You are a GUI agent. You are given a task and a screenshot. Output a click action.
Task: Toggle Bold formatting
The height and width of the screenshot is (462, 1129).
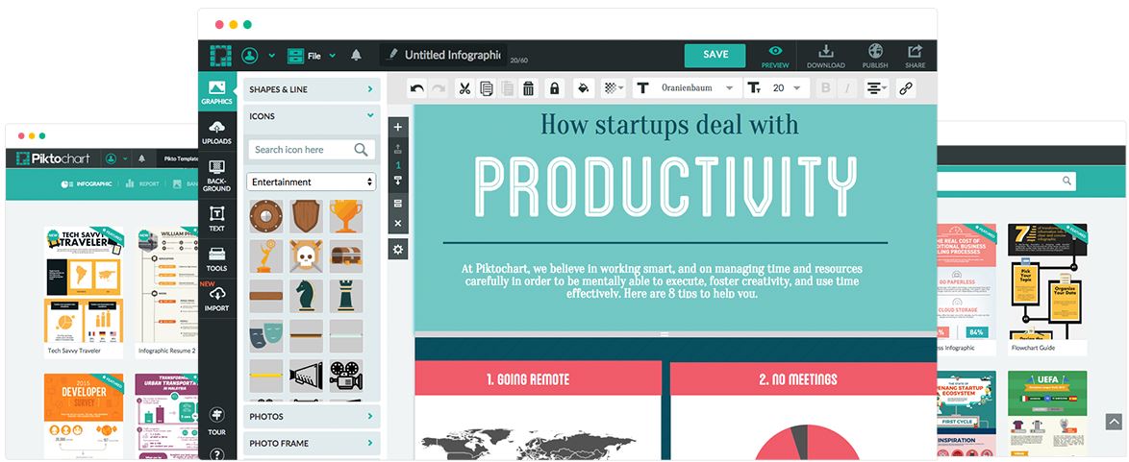pyautogui.click(x=825, y=88)
